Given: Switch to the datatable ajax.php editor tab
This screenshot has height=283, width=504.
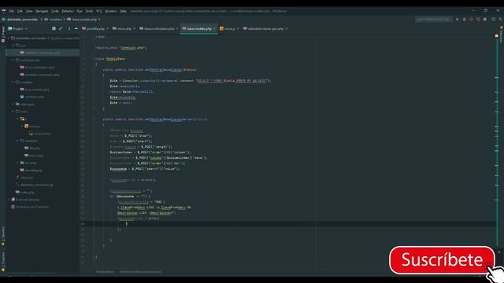Looking at the screenshot, I should pyautogui.click(x=265, y=28).
